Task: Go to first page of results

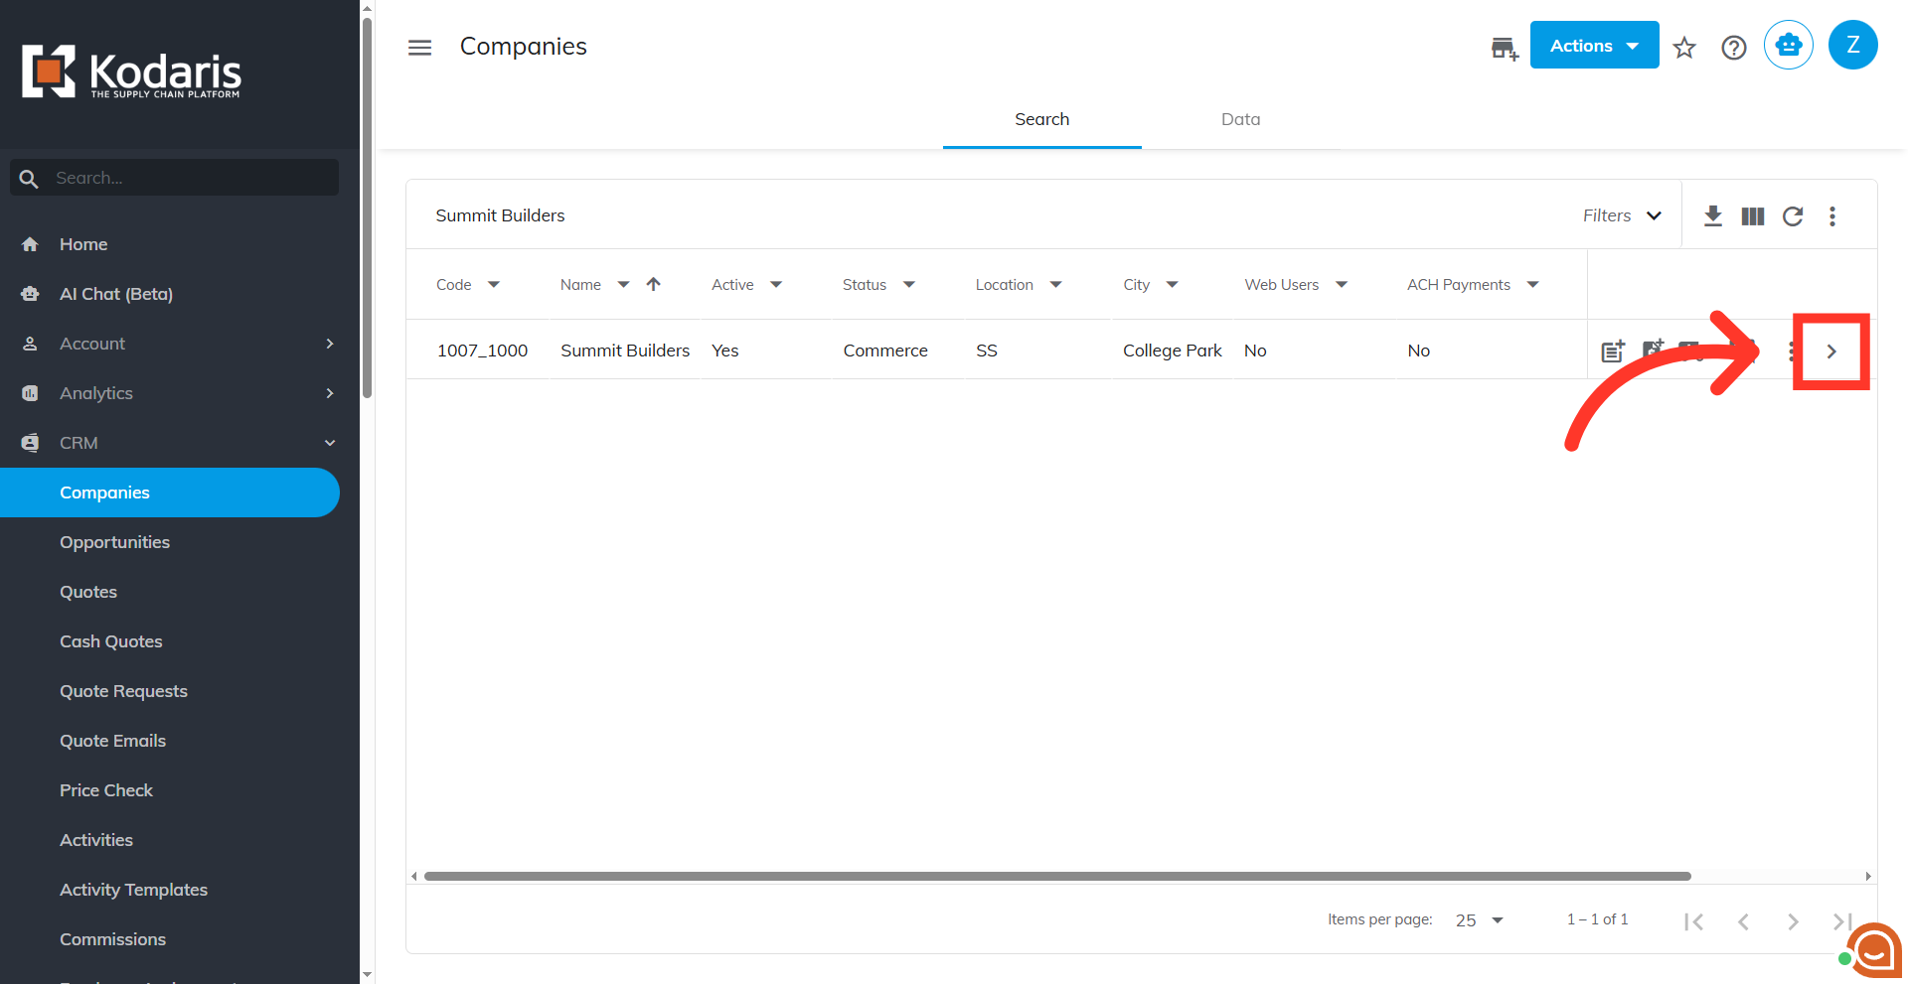Action: (x=1694, y=921)
